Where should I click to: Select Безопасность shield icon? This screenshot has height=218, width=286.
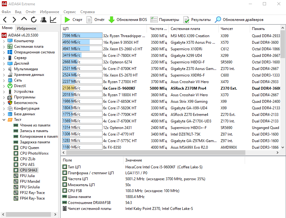coord(10,103)
